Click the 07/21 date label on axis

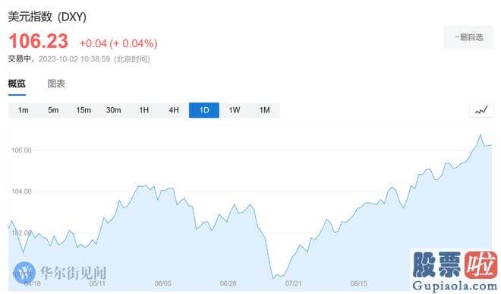(293, 283)
